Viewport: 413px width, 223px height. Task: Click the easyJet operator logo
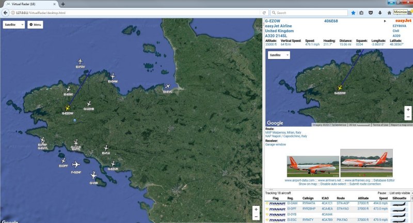coord(403,21)
